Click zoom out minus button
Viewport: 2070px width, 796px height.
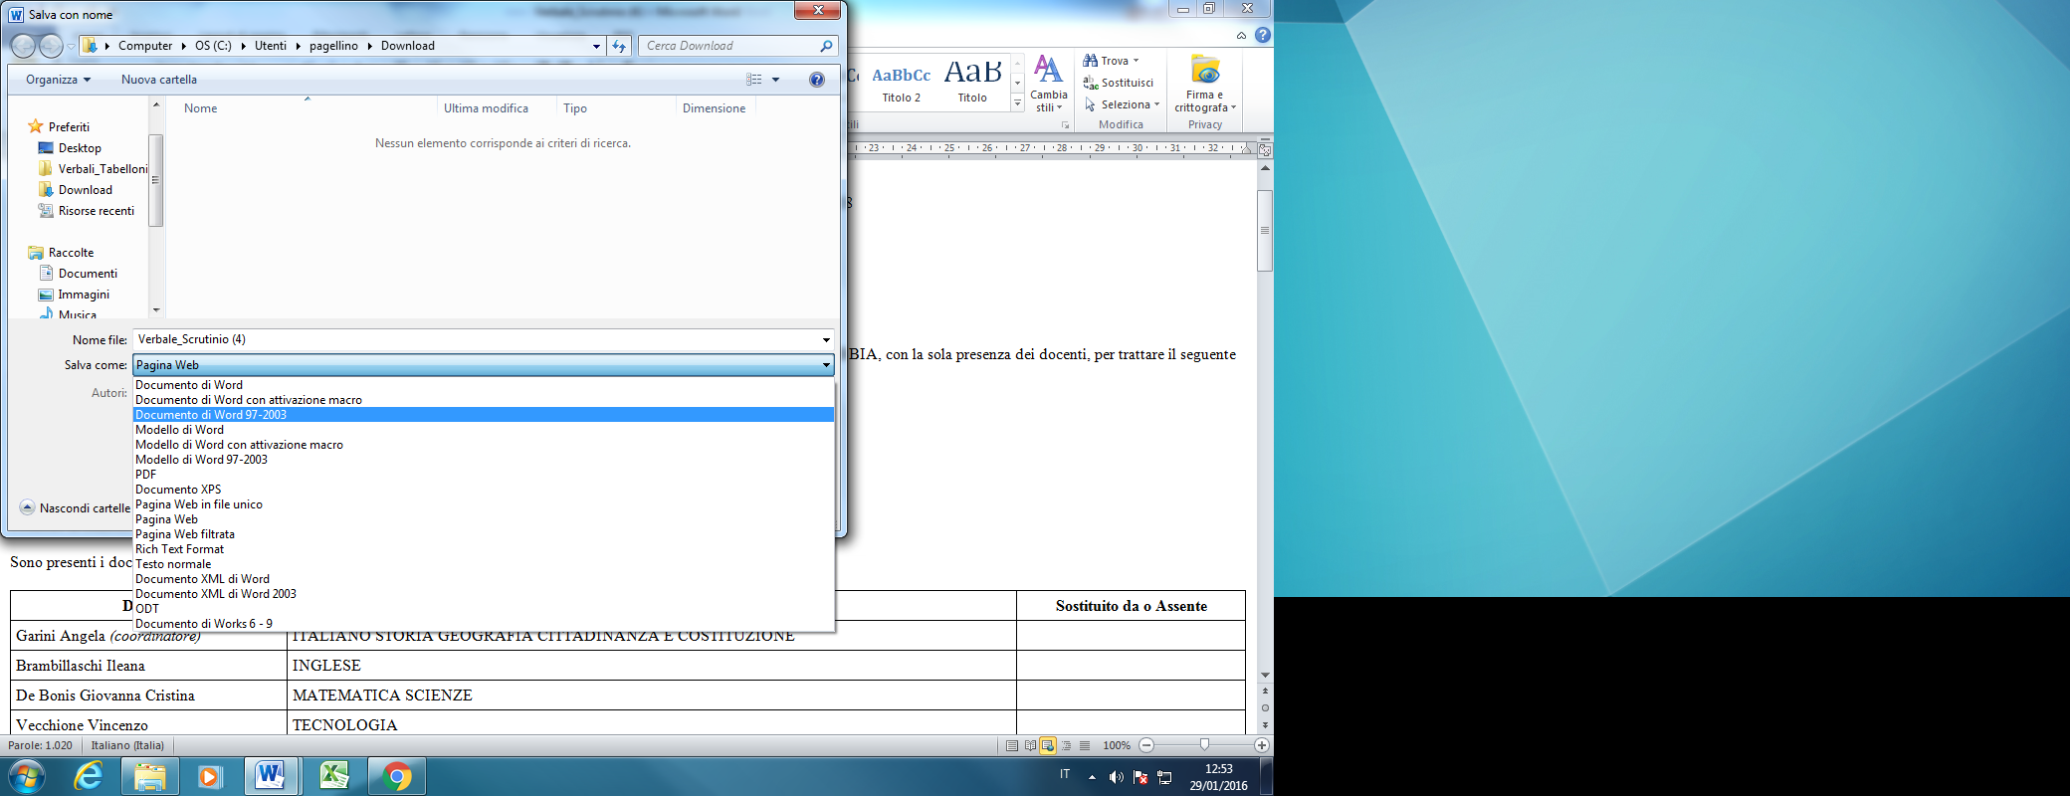coord(1146,745)
